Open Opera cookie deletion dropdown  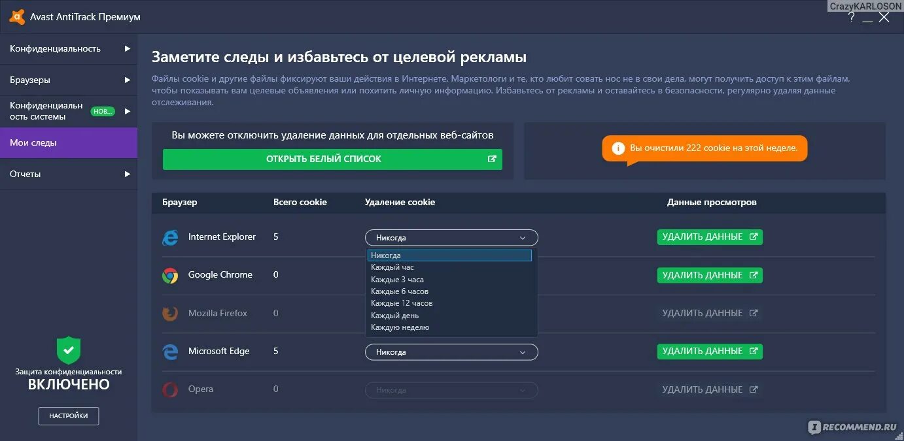(x=451, y=390)
